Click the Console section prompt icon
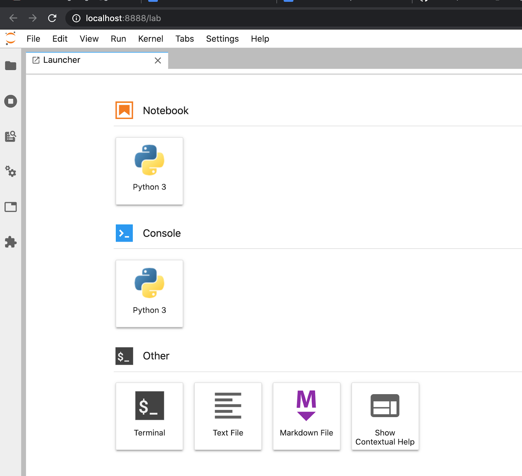The image size is (522, 476). (124, 233)
